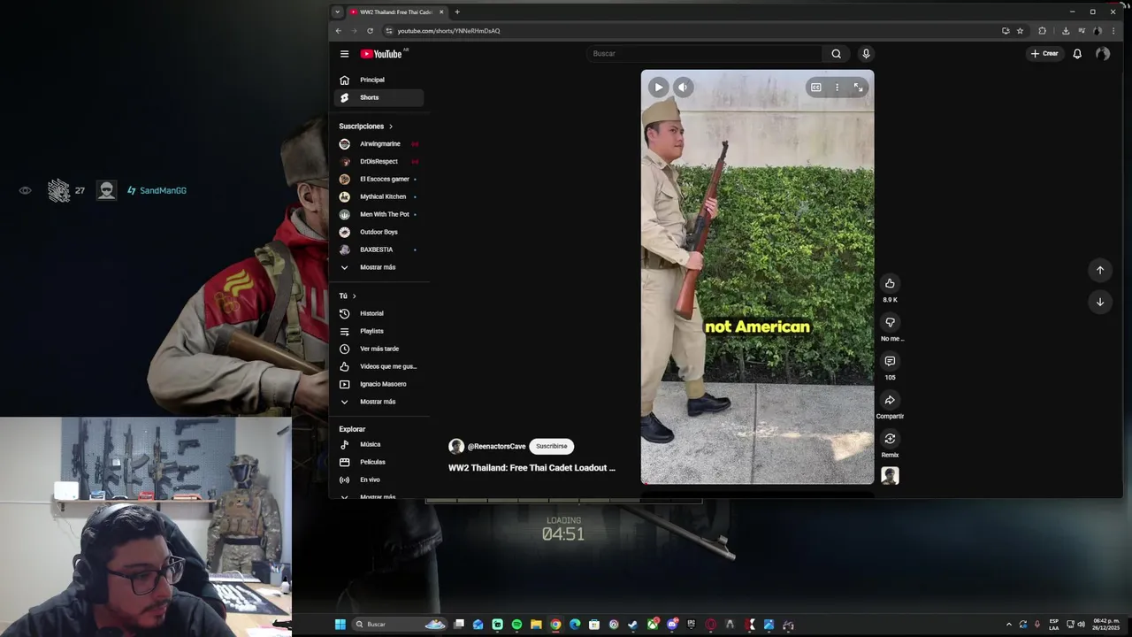1132x637 pixels.
Task: Open Películas under Explorar
Action: click(x=379, y=462)
